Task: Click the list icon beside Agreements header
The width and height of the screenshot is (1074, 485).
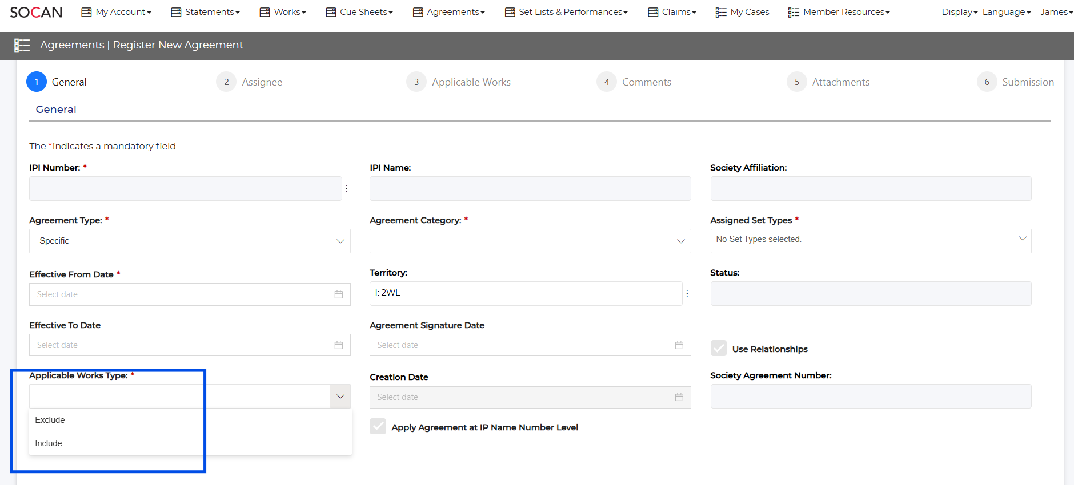Action: (22, 46)
